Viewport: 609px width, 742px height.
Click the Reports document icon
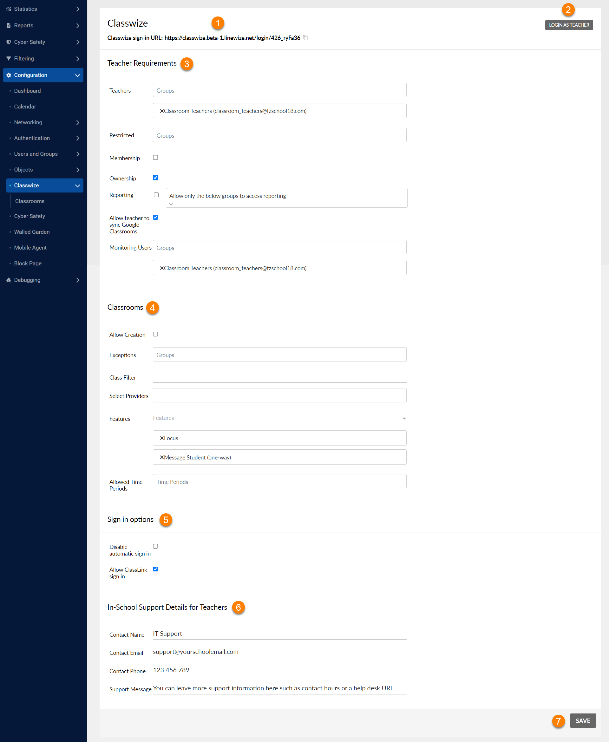(9, 26)
